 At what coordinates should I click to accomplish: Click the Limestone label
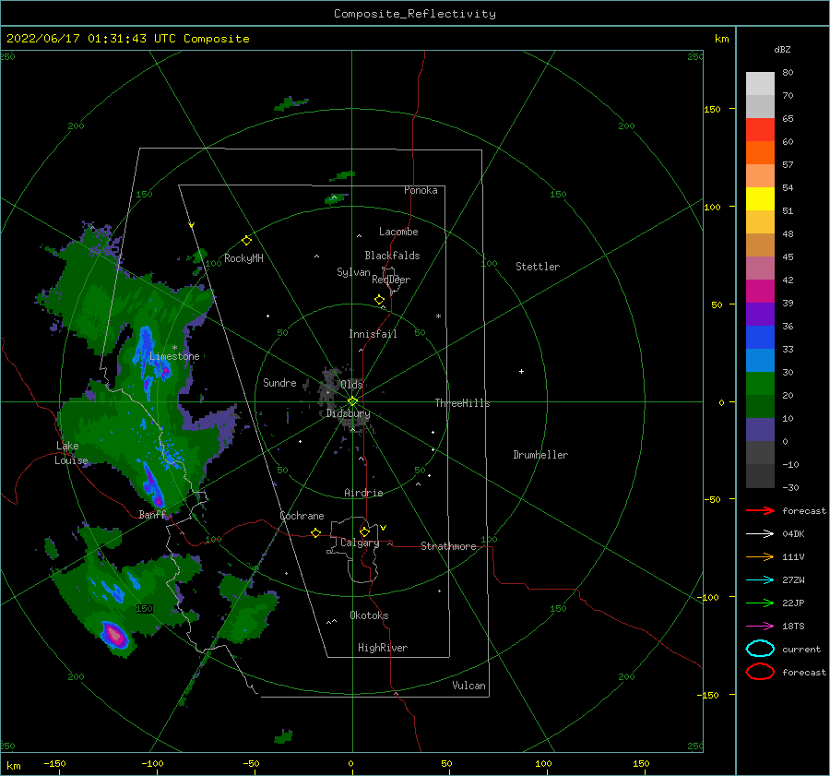click(174, 356)
